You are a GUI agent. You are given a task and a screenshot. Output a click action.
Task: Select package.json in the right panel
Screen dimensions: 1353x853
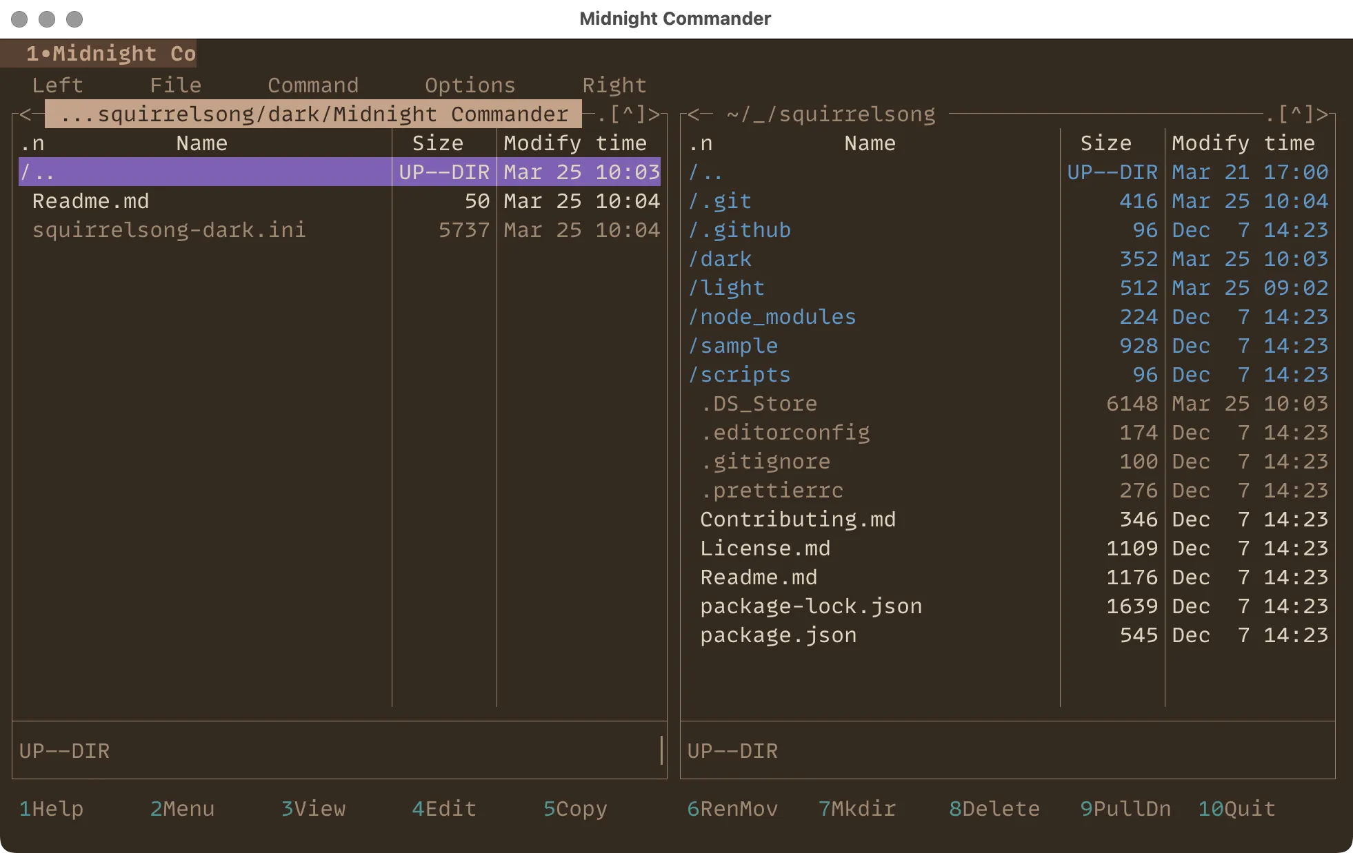pyautogui.click(x=778, y=635)
